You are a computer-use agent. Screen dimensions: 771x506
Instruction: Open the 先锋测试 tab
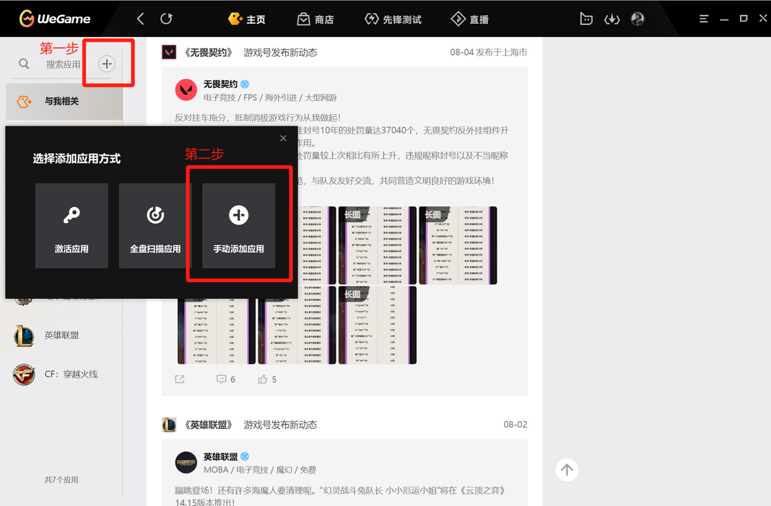coord(393,20)
